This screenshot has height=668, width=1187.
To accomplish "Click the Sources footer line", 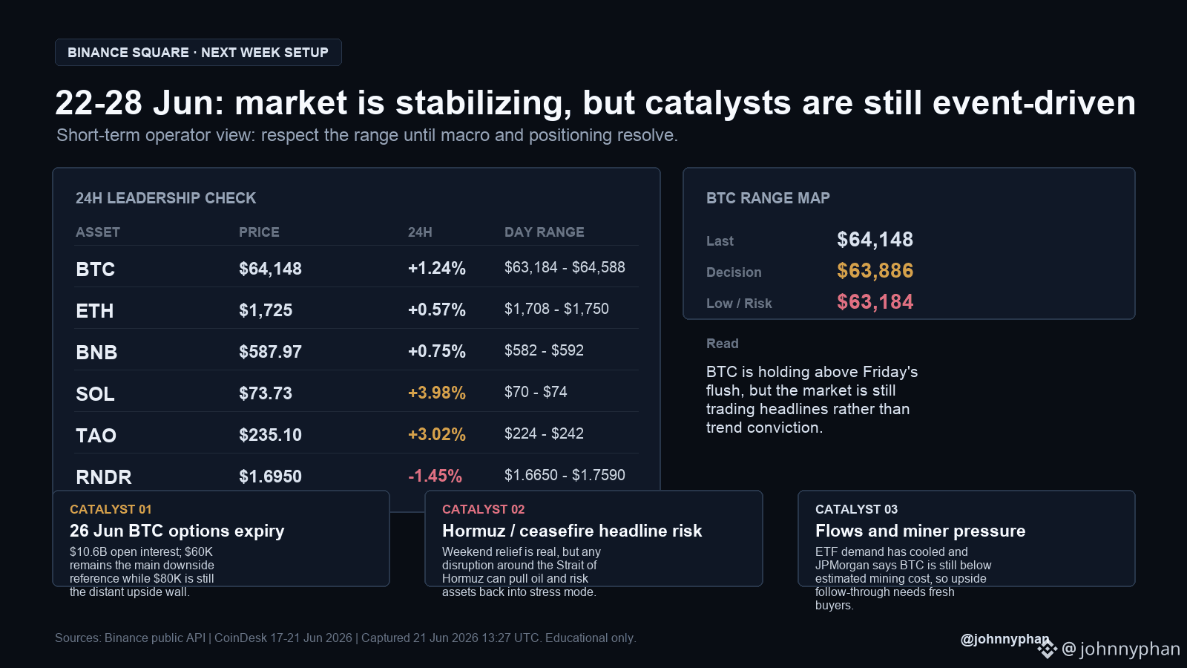I will [x=346, y=638].
